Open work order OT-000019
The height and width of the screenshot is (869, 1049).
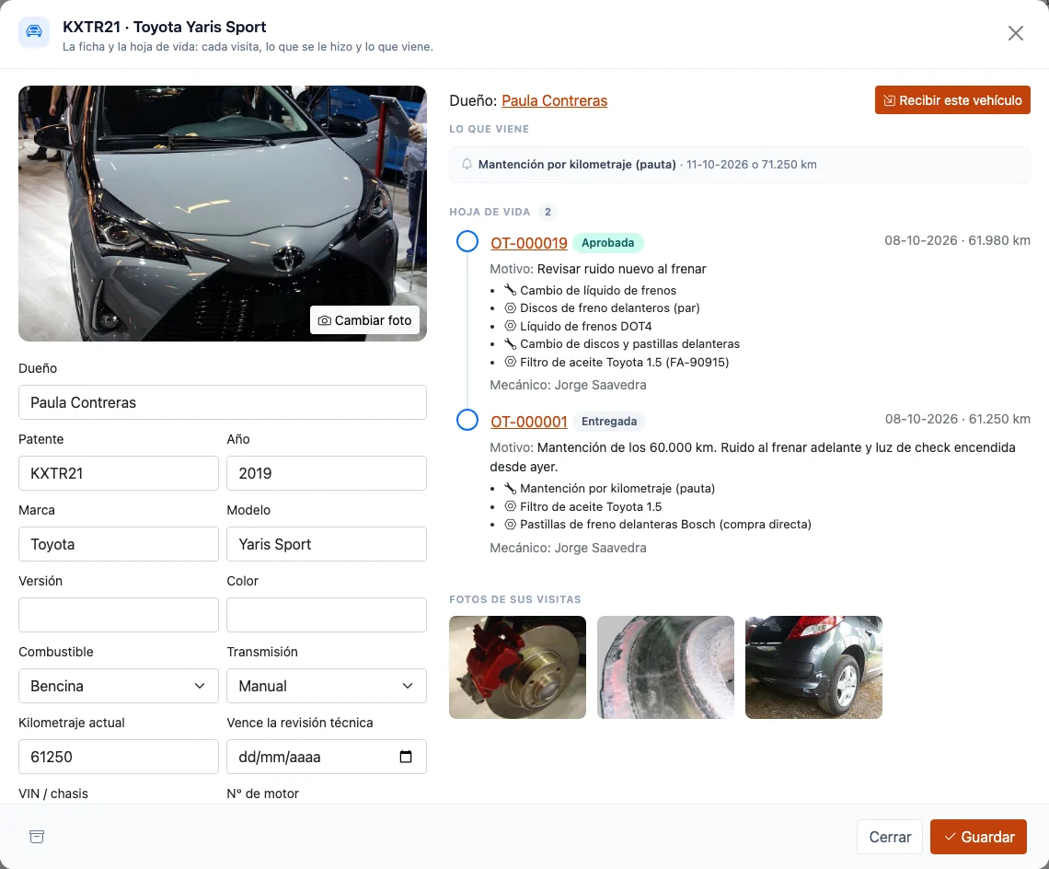529,243
